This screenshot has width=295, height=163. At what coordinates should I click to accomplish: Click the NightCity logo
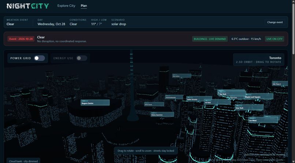[28, 6]
